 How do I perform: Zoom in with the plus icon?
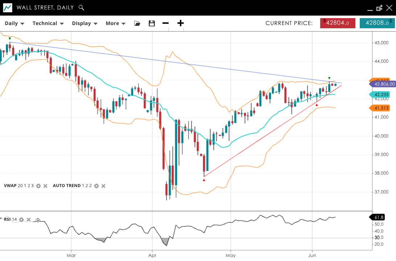point(180,23)
